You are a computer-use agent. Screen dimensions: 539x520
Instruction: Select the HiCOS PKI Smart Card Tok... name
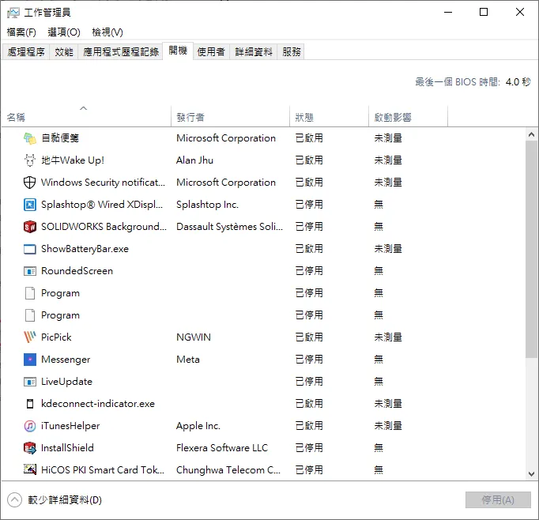click(103, 470)
